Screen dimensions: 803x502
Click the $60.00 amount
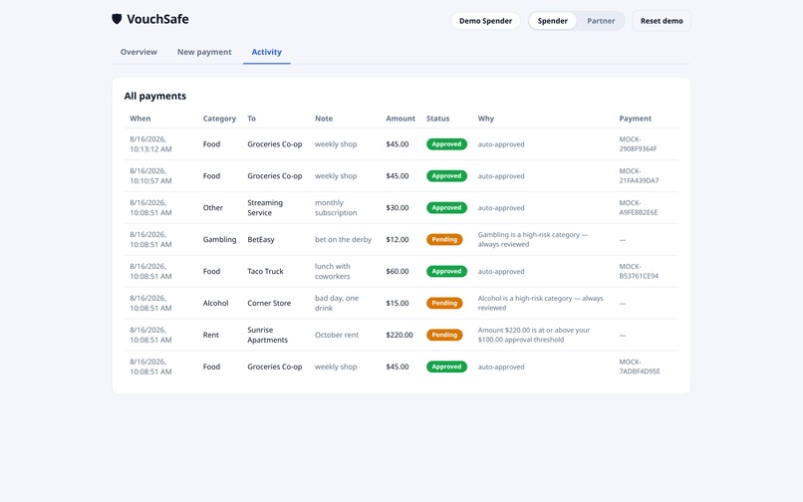click(x=397, y=271)
